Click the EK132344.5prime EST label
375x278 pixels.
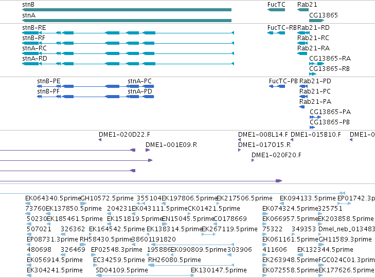point(325,250)
